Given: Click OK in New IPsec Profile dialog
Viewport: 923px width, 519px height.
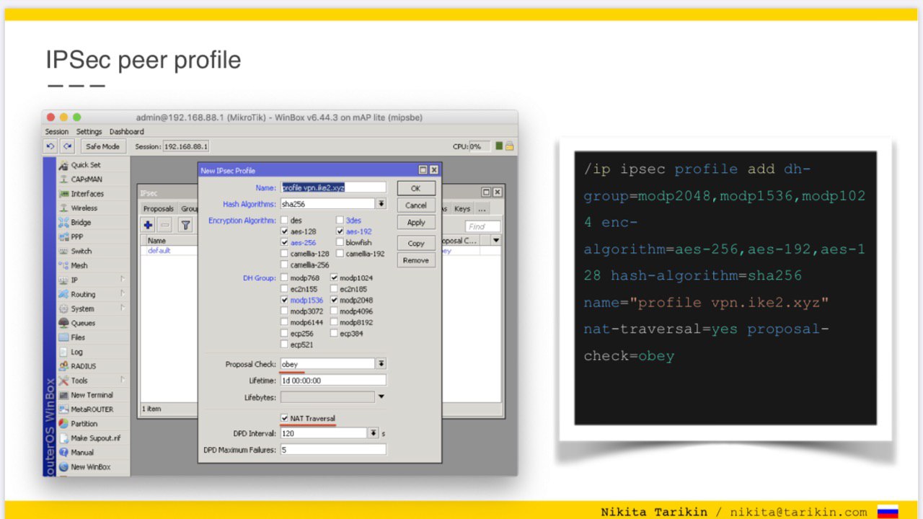Looking at the screenshot, I should coord(416,188).
